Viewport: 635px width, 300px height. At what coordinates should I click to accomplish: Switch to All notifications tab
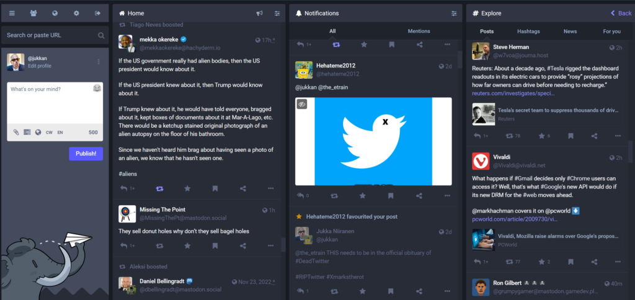click(x=332, y=31)
